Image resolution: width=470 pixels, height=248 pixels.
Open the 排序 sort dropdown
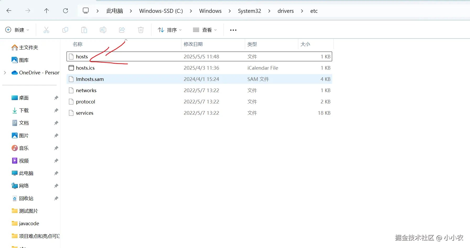pos(170,30)
